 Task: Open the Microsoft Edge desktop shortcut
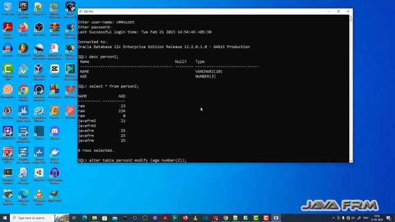pyautogui.click(x=23, y=195)
